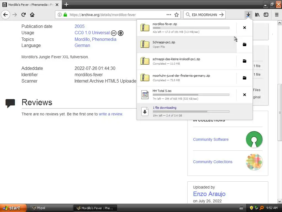Click the 9:52 AM system clock
This screenshot has height=212, width=282.
(x=272, y=208)
